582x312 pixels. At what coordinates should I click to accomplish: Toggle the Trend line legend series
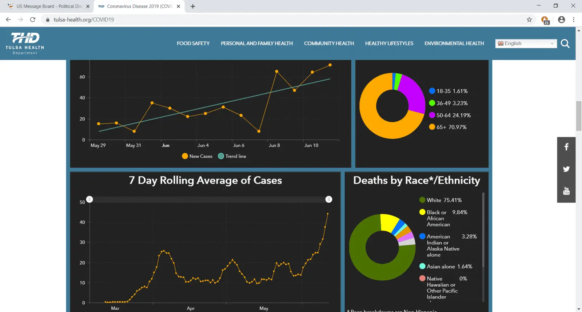(x=232, y=156)
